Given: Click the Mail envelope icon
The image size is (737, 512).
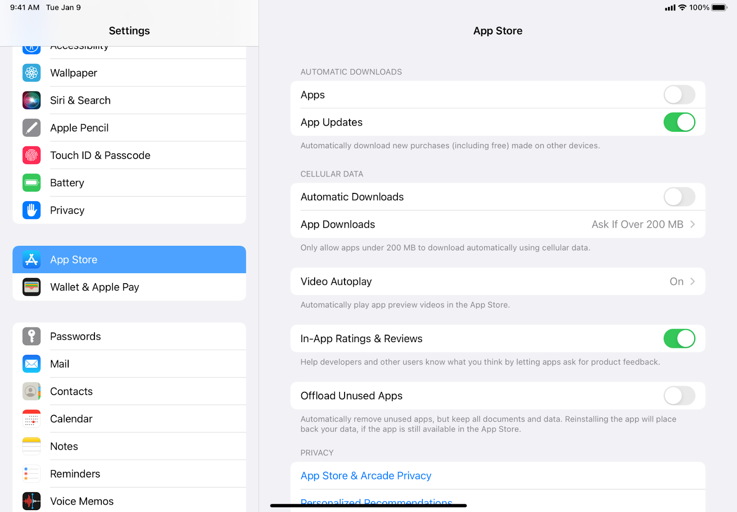Looking at the screenshot, I should 31,364.
